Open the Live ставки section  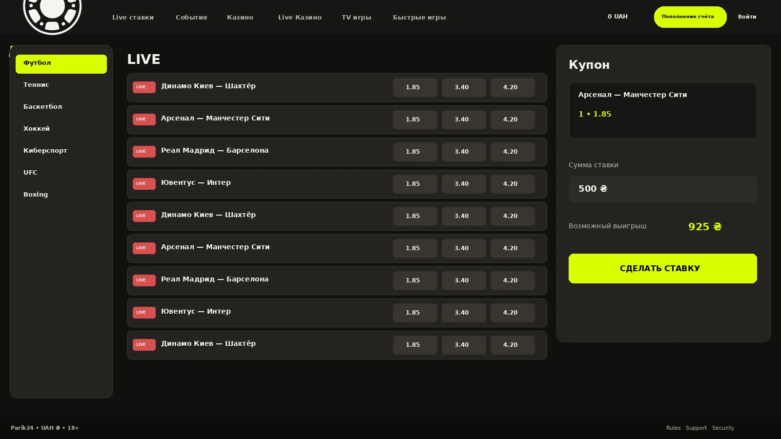pyautogui.click(x=133, y=17)
